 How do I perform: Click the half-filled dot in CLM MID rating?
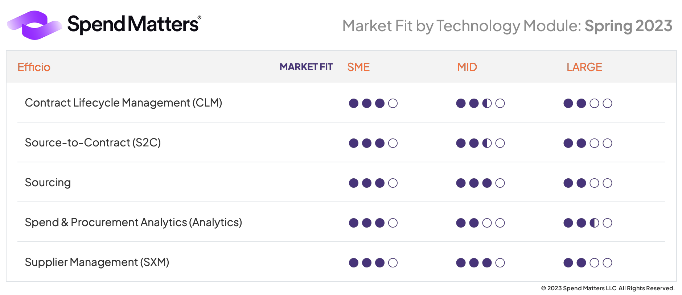tap(487, 103)
